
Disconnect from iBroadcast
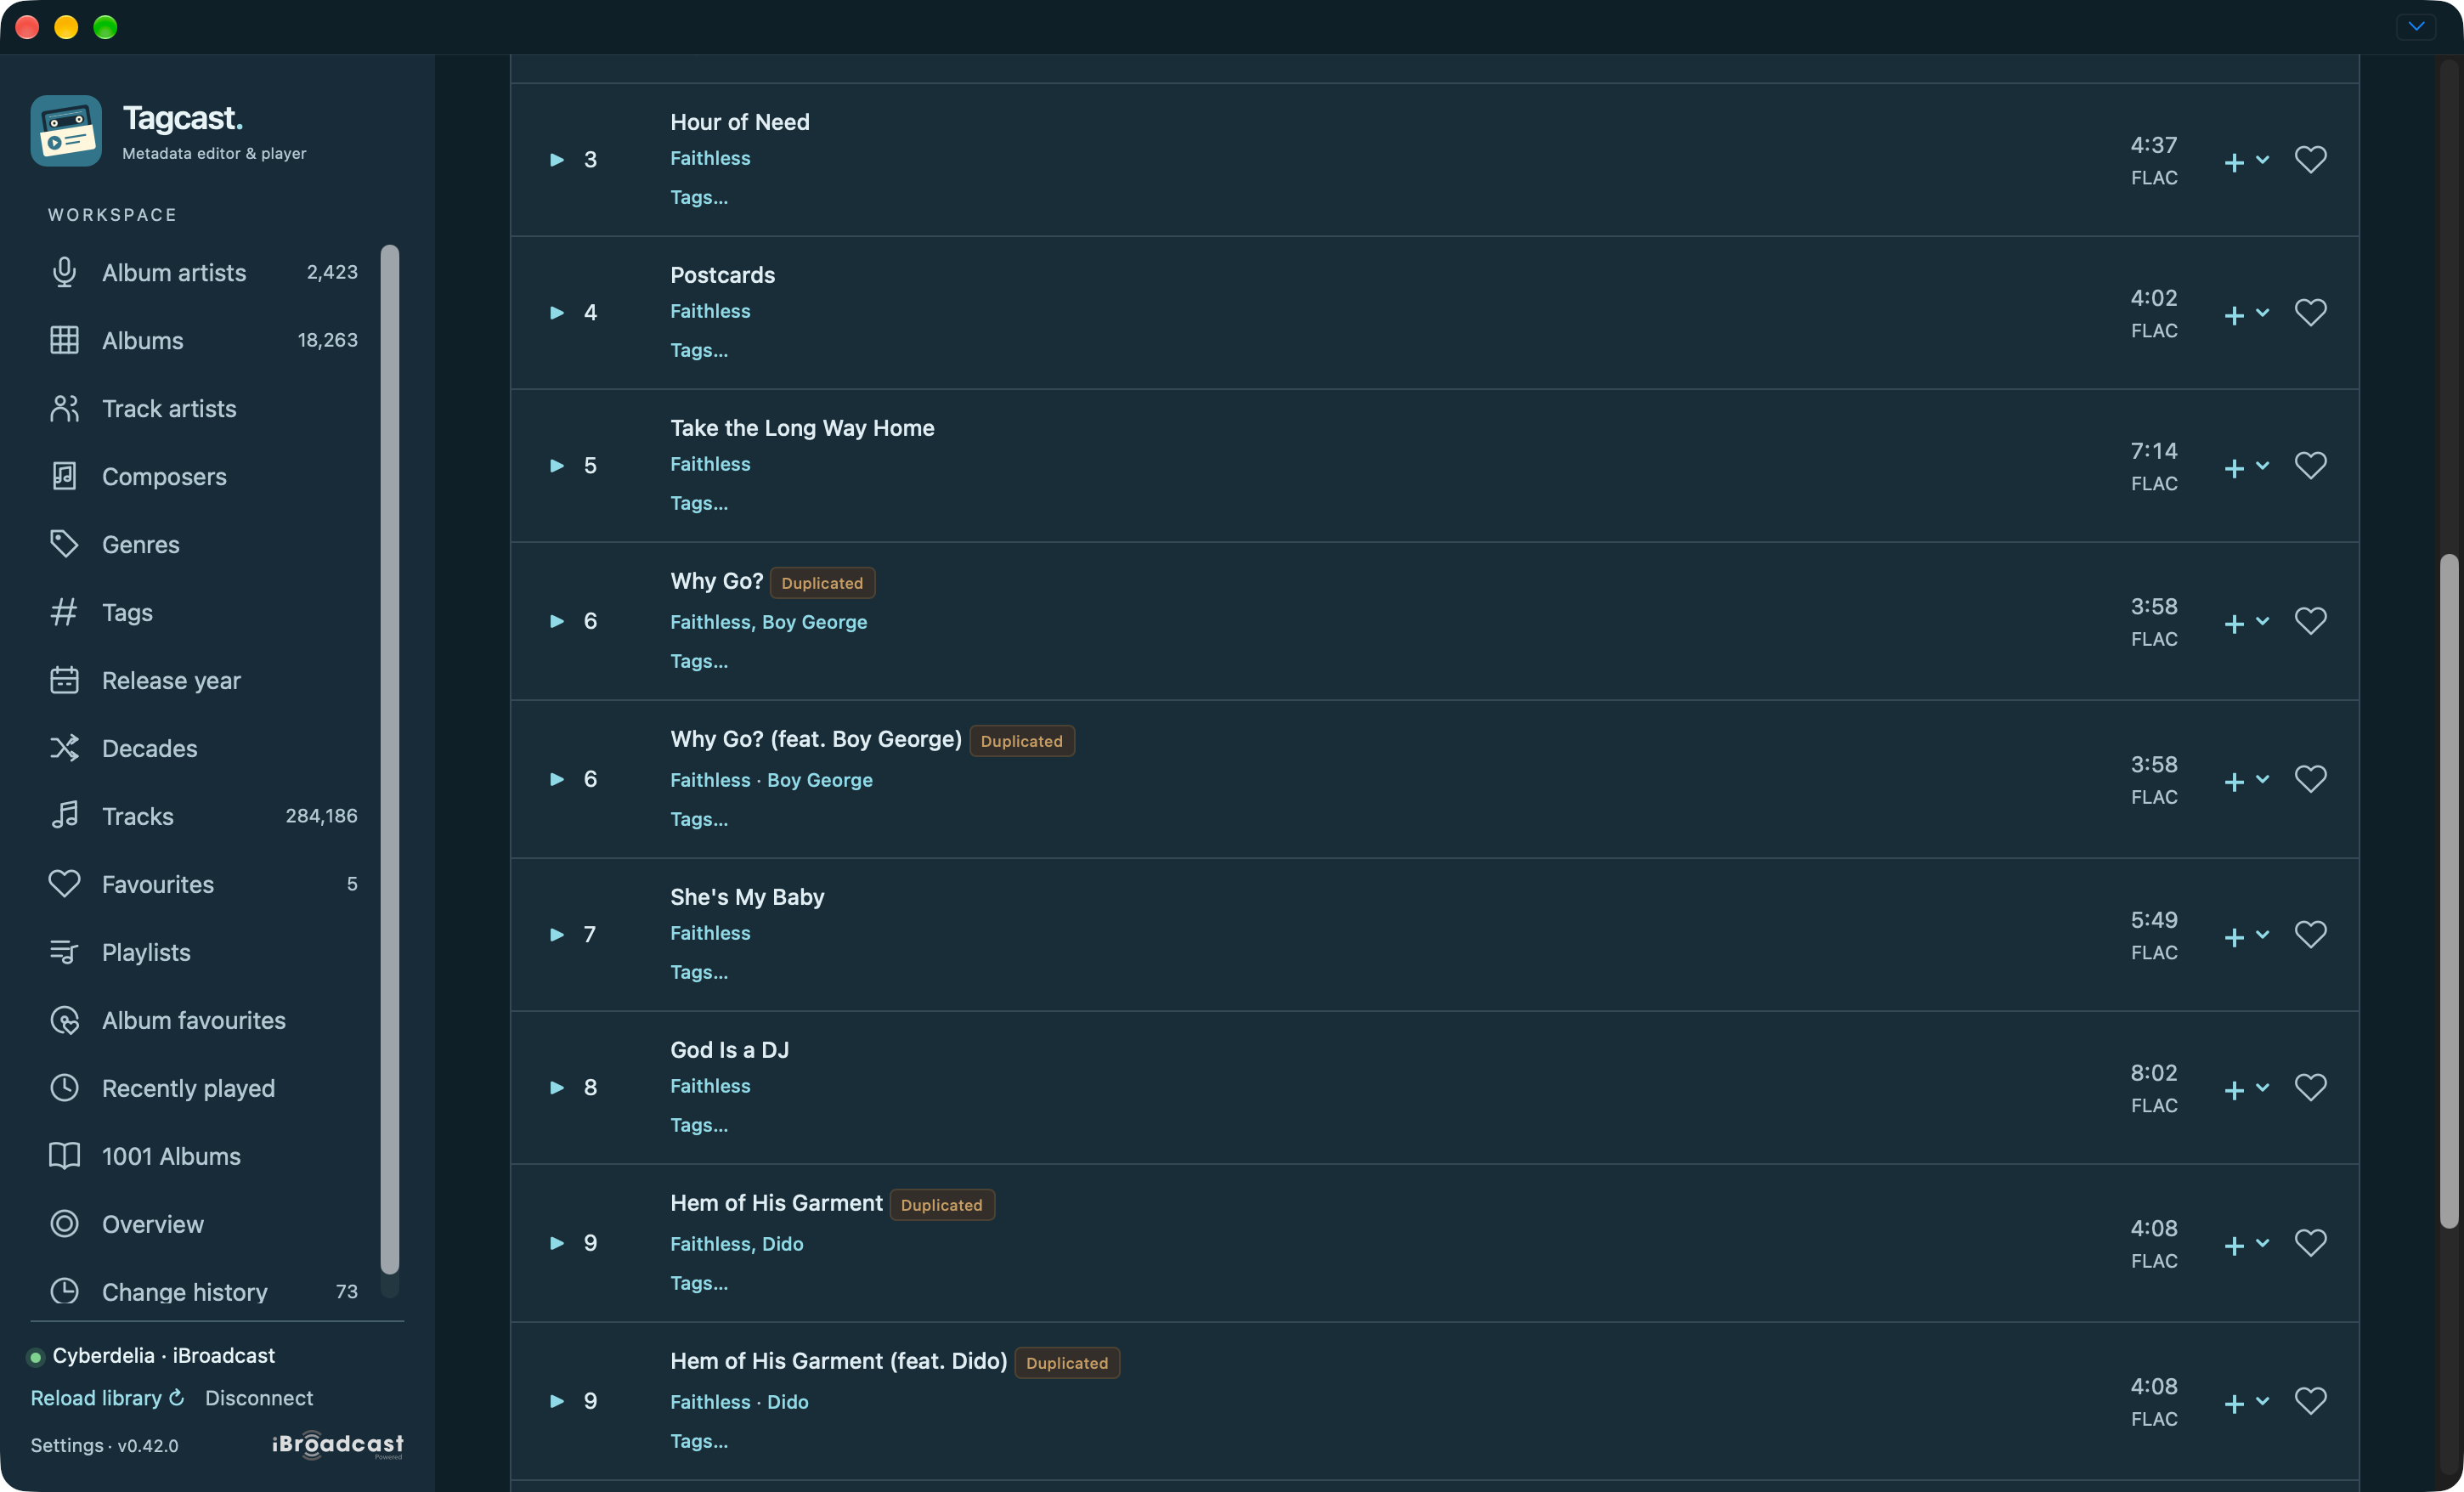[259, 1398]
